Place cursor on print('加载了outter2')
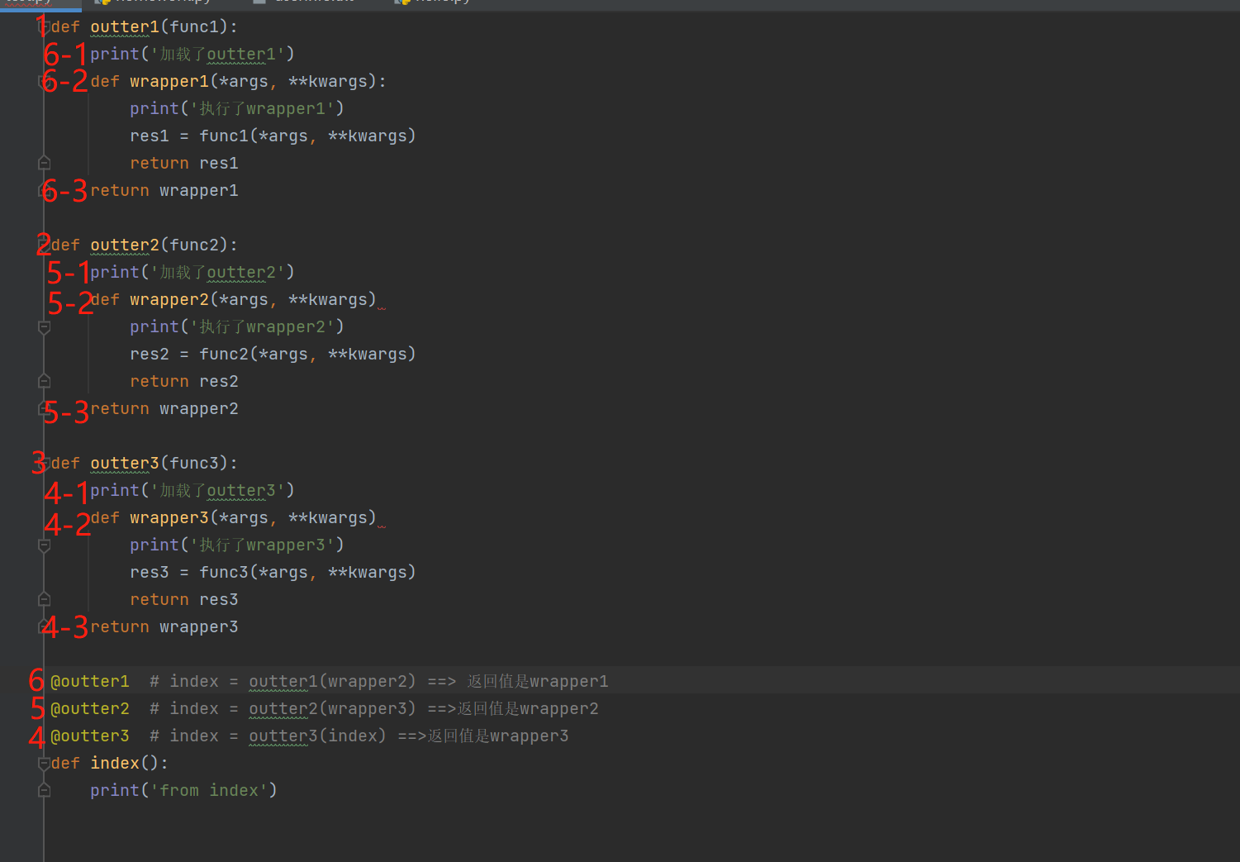 (192, 273)
